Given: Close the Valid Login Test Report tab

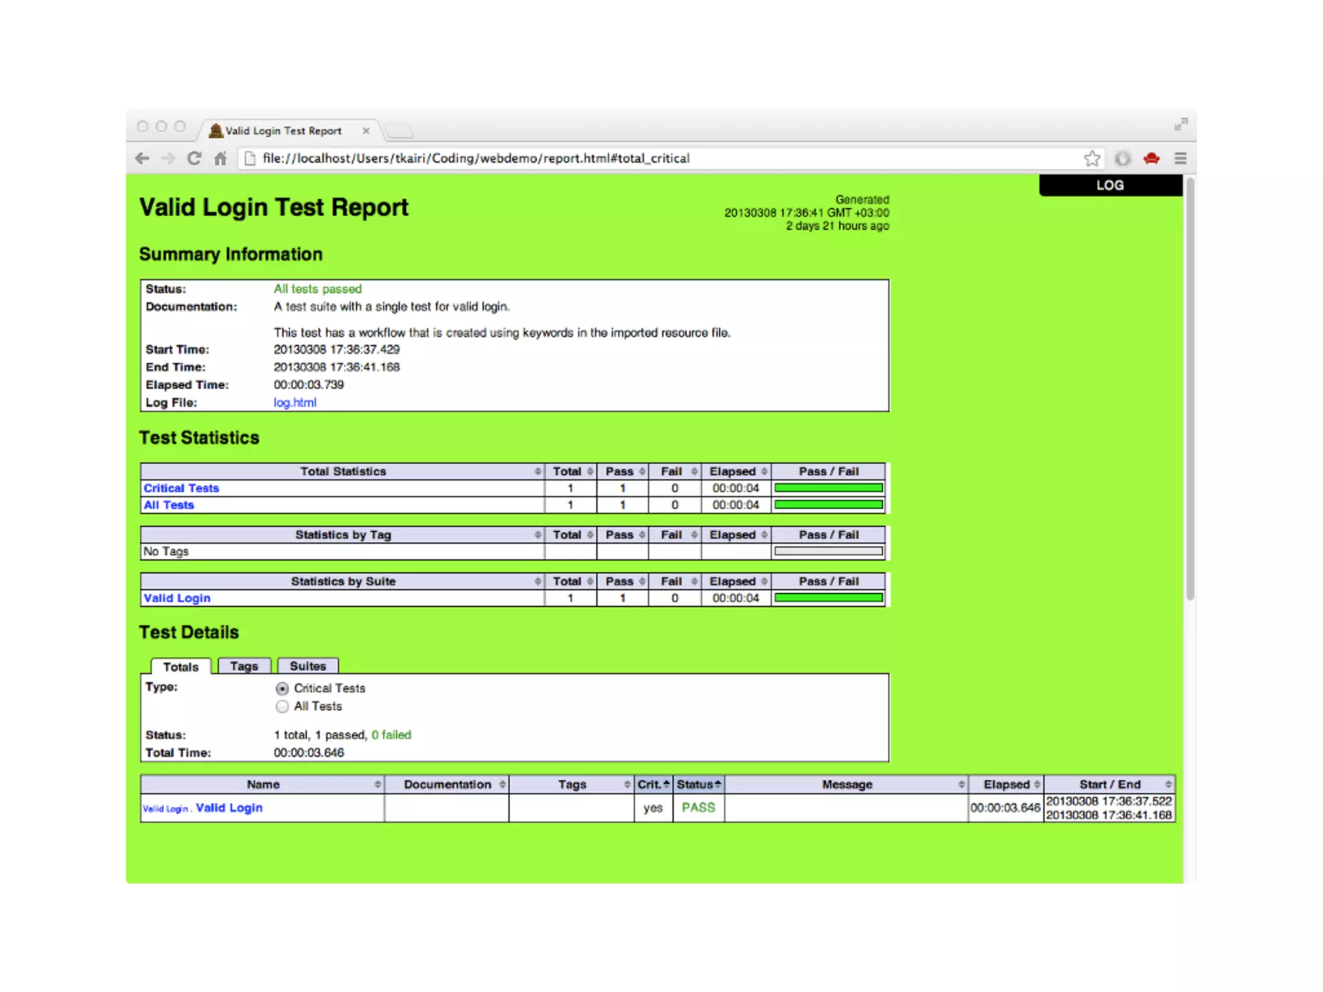Looking at the screenshot, I should [366, 130].
